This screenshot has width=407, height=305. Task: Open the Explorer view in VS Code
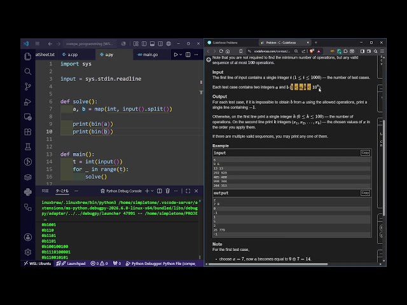pyautogui.click(x=28, y=57)
